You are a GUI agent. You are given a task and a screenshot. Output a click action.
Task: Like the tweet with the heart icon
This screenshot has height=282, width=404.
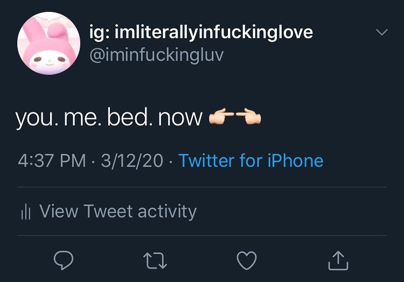247,261
